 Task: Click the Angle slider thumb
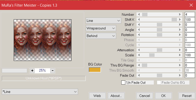pyautogui.click(x=159, y=30)
